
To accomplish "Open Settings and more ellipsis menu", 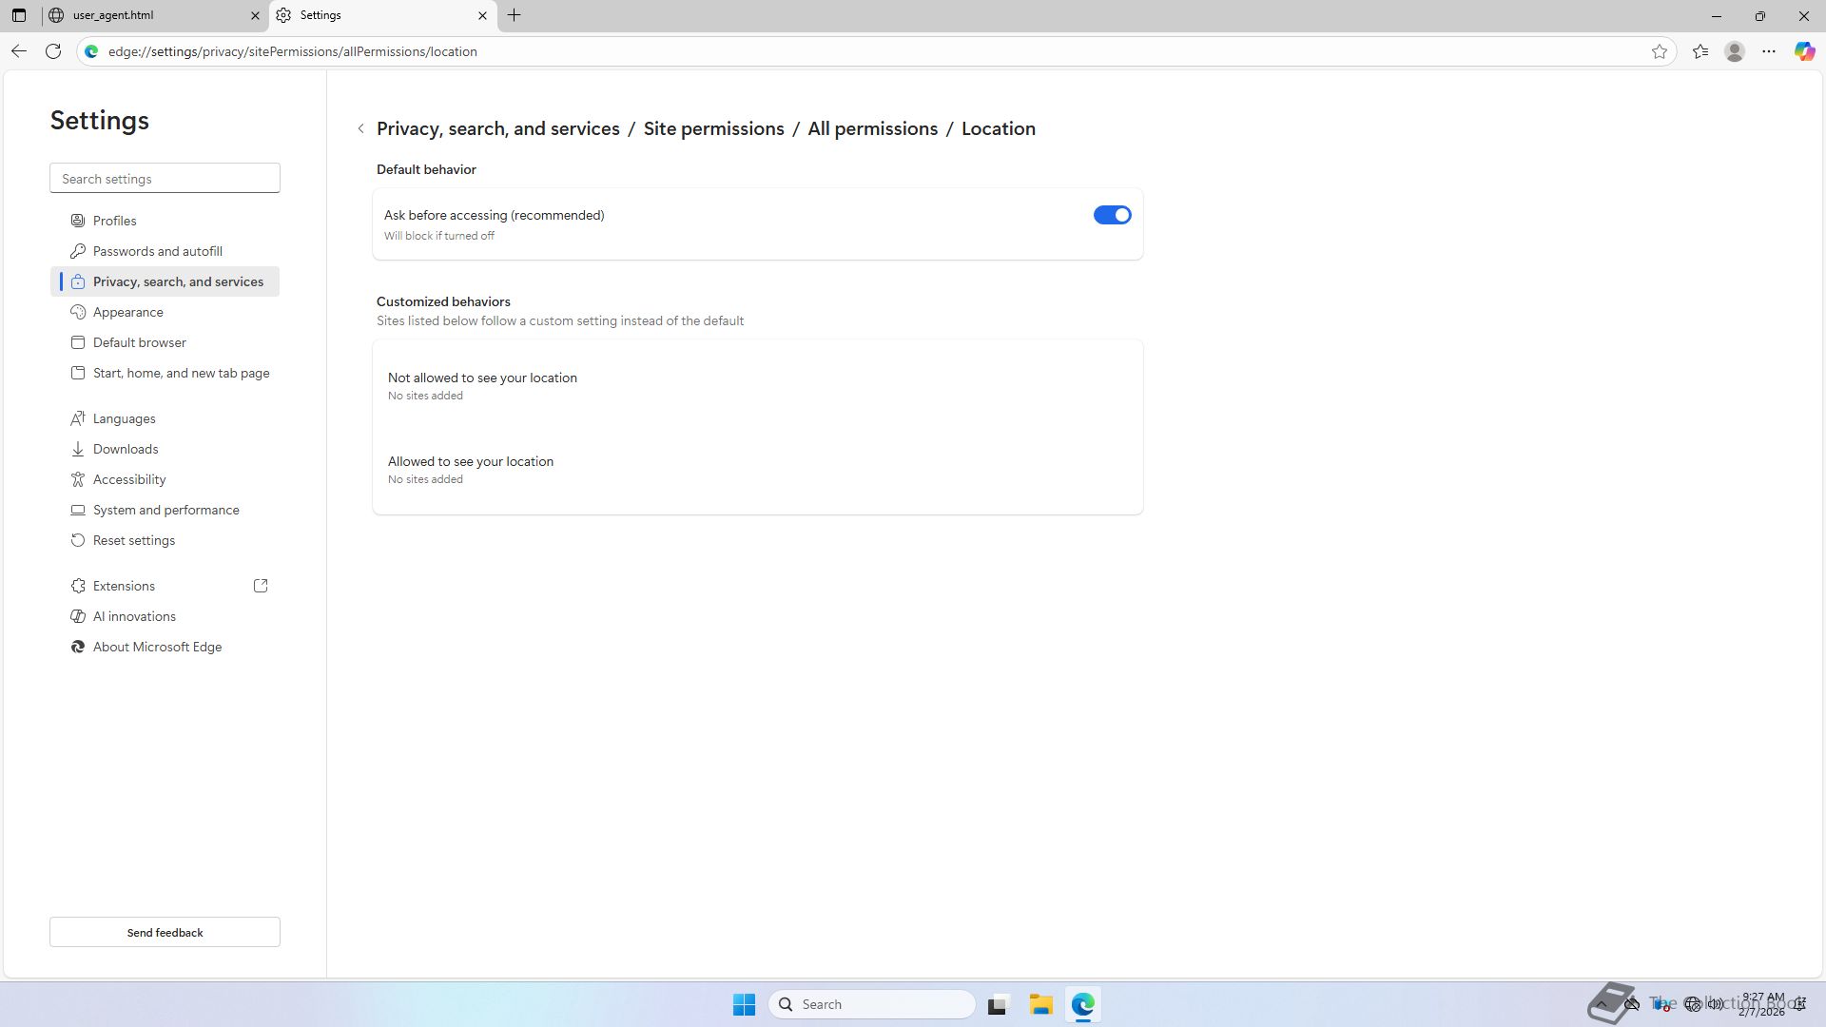I will click(x=1769, y=51).
